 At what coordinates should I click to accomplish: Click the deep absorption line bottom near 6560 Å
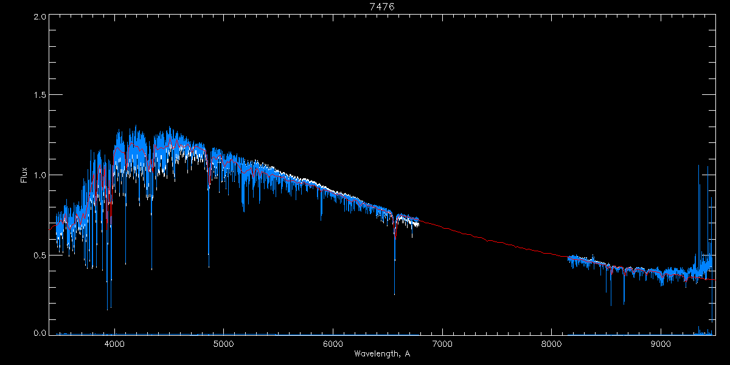[394, 293]
